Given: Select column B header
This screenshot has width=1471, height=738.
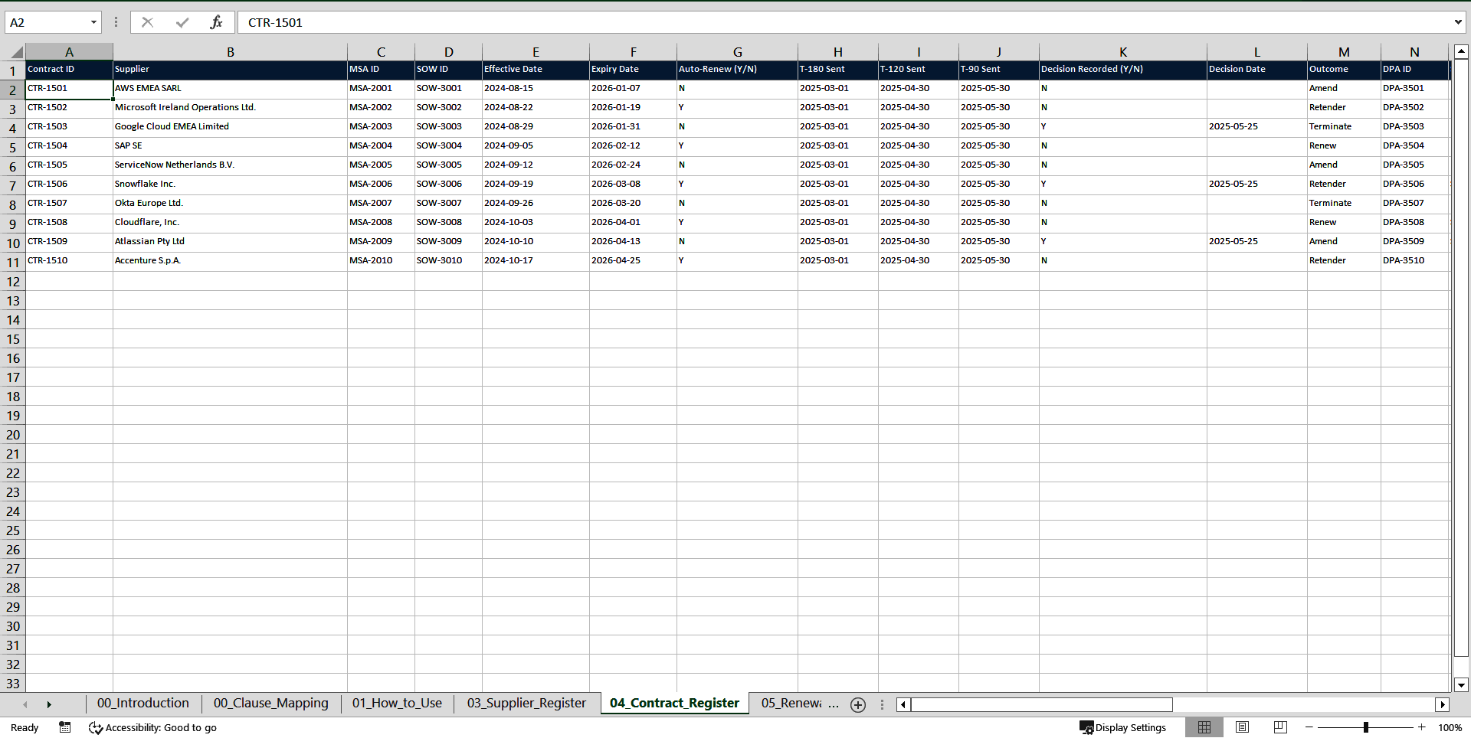Looking at the screenshot, I should pyautogui.click(x=230, y=52).
